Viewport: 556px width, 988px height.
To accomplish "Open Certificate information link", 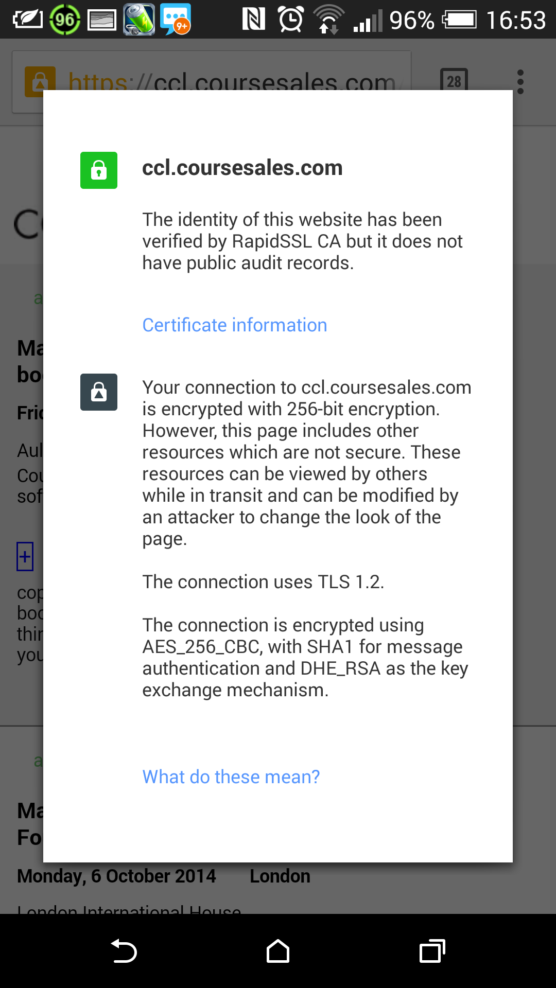I will [235, 325].
